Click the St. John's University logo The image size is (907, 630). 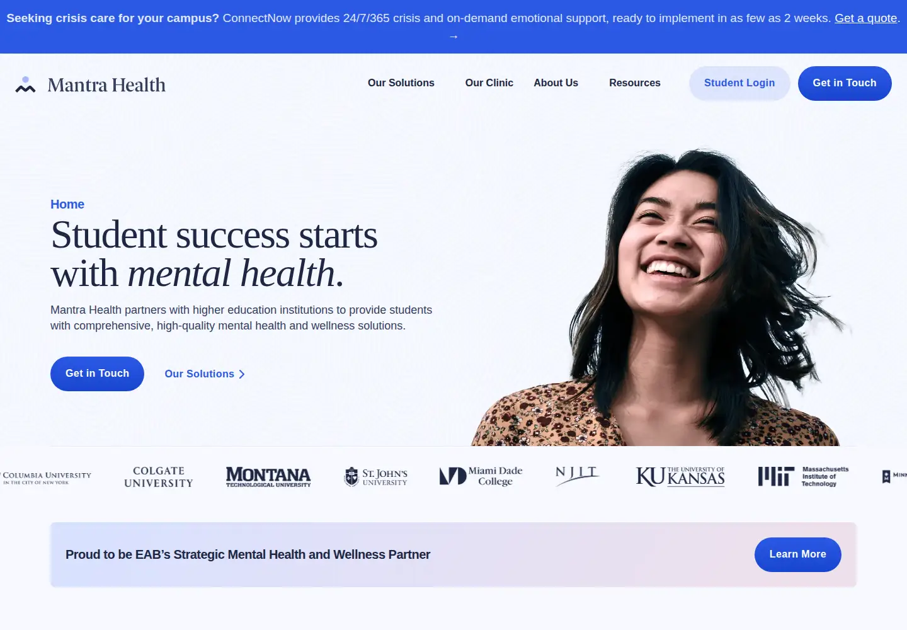[x=376, y=477]
